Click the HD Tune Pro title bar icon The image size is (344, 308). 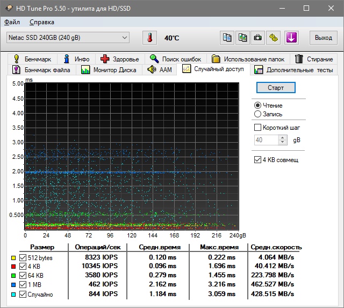click(9, 9)
